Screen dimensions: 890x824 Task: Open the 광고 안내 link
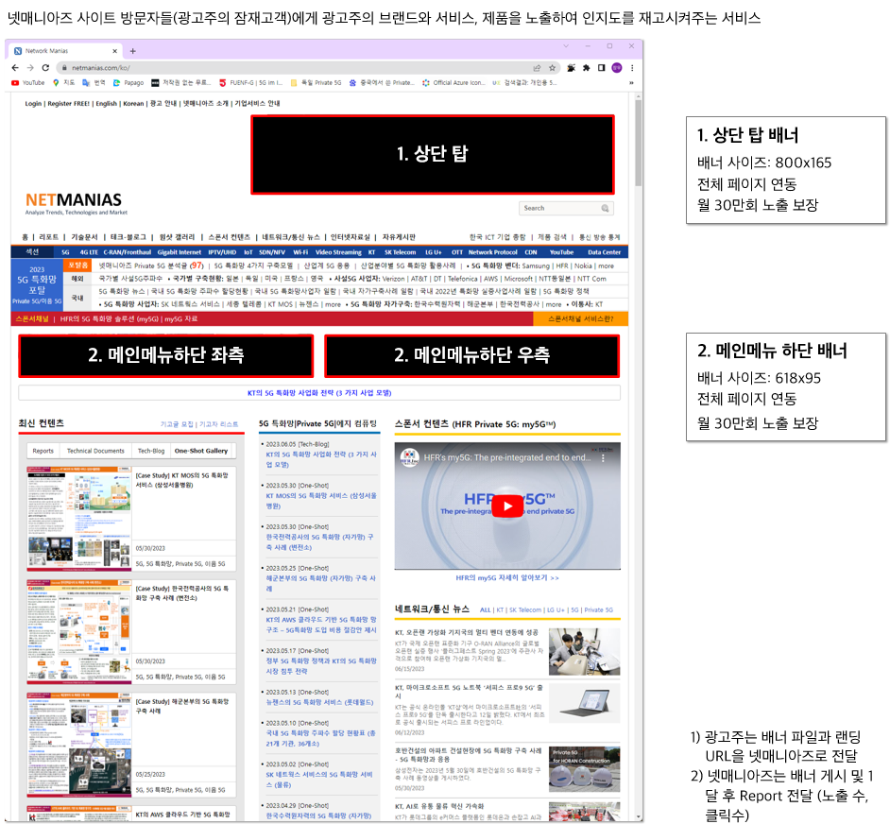(x=163, y=103)
